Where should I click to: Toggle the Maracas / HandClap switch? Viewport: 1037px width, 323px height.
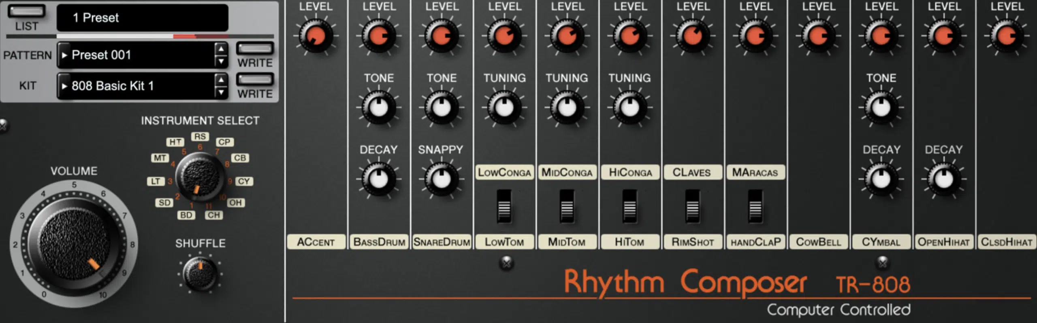pos(755,207)
